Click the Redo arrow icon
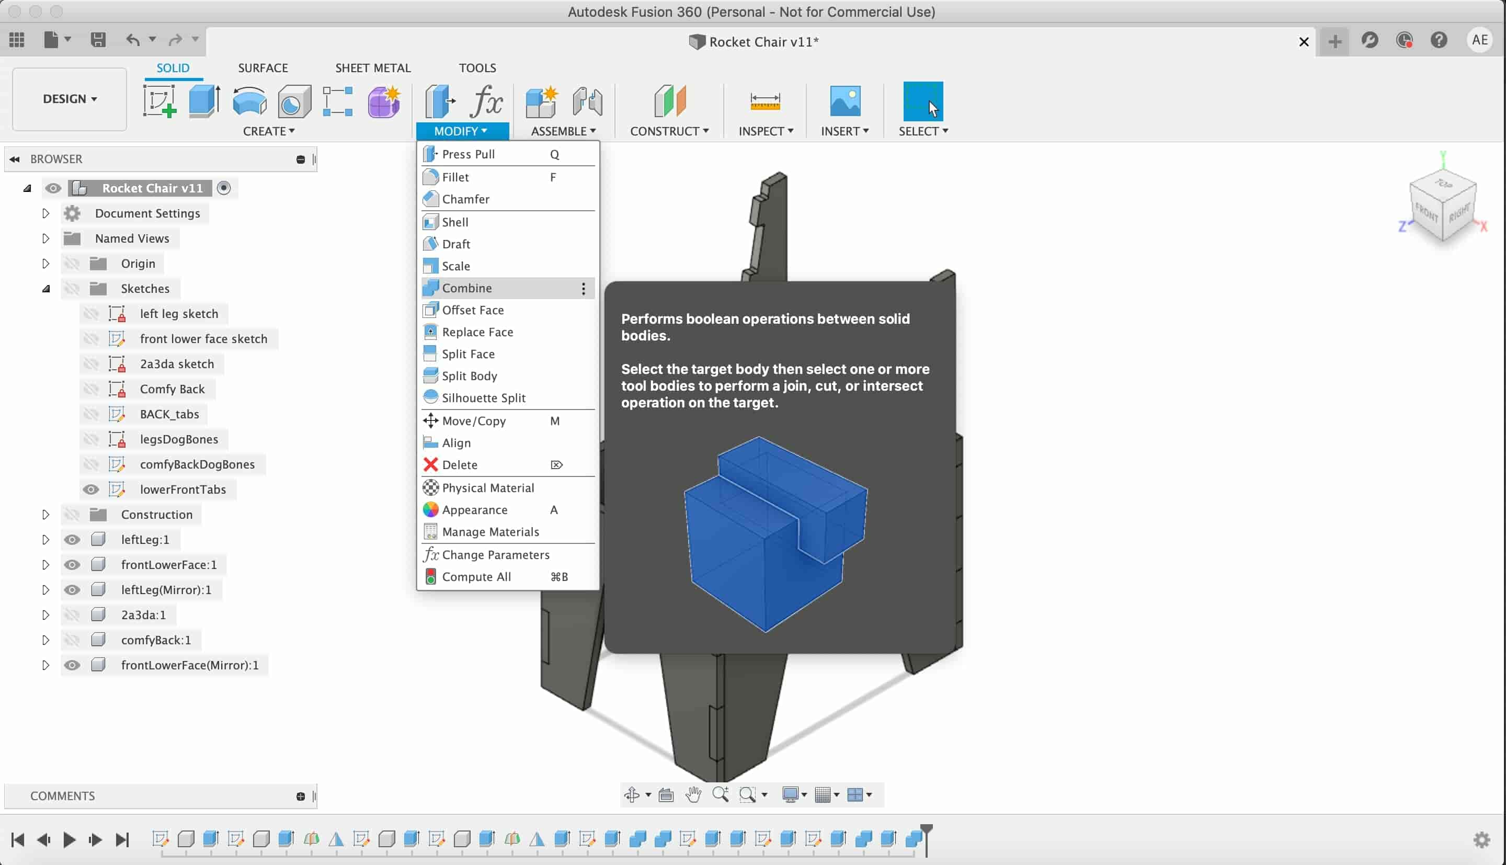1506x865 pixels. click(x=175, y=40)
